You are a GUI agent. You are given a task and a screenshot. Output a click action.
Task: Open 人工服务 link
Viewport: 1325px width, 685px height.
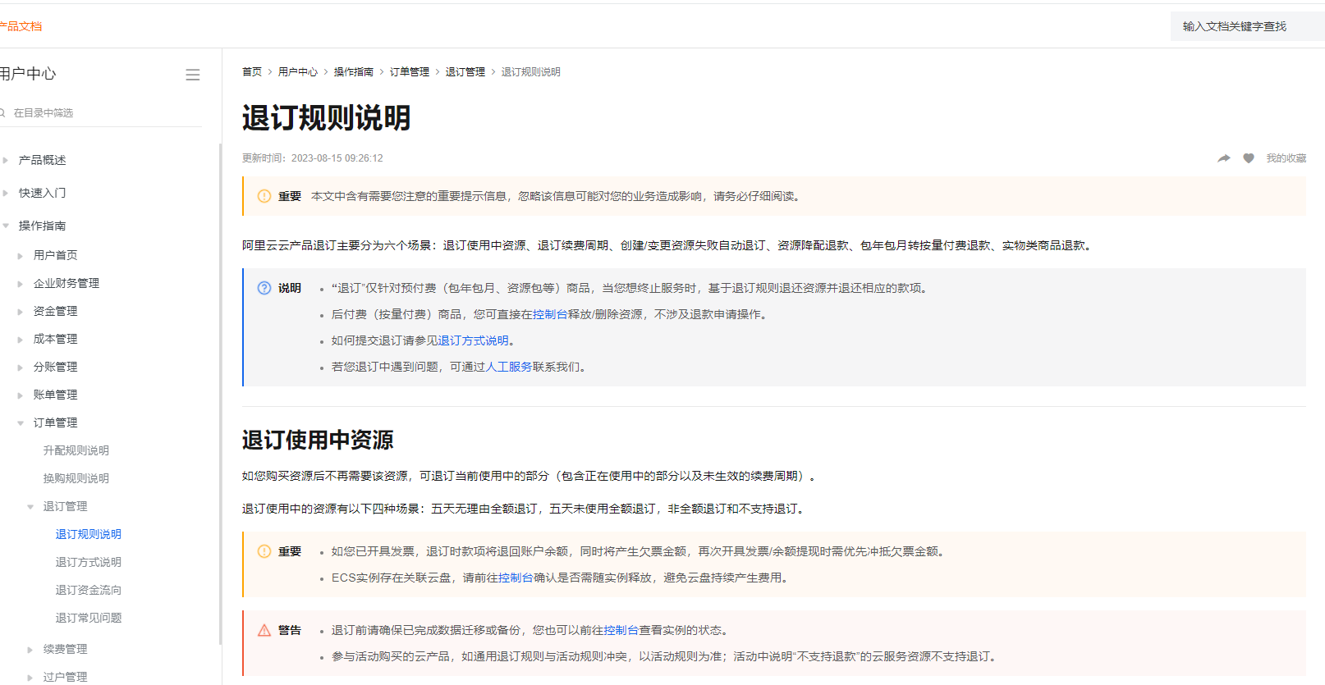(x=509, y=367)
